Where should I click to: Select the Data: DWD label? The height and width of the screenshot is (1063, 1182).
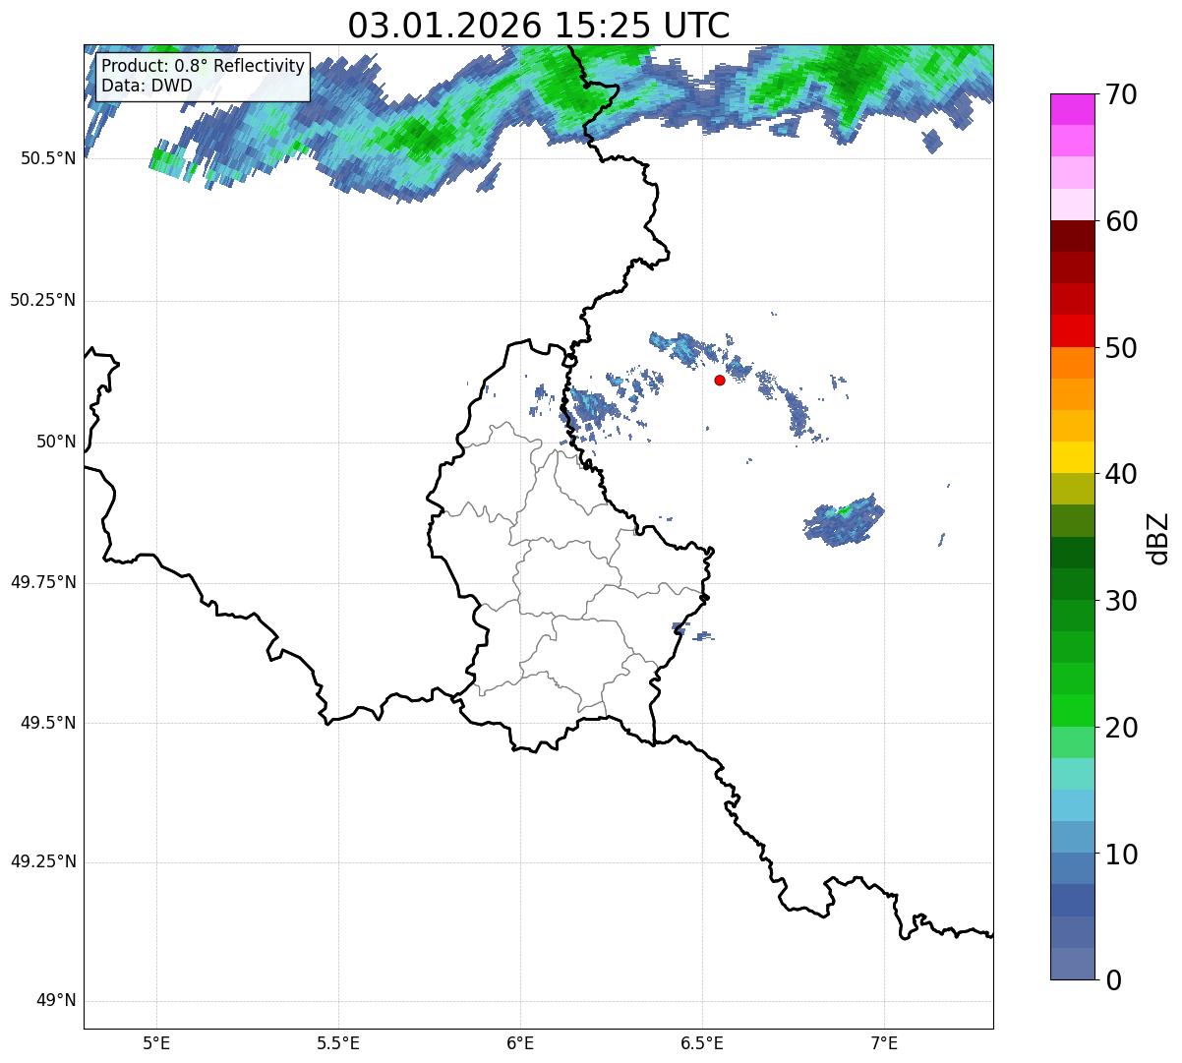(147, 86)
